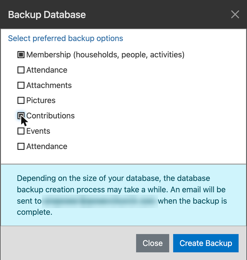The width and height of the screenshot is (247, 260).
Task: Click the 'Events' label text
Action: (38, 131)
